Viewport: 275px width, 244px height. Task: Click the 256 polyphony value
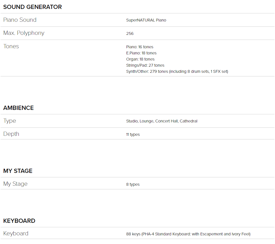tap(130, 33)
